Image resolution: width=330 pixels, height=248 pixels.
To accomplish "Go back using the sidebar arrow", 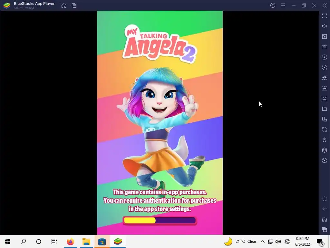I will click(x=325, y=209).
